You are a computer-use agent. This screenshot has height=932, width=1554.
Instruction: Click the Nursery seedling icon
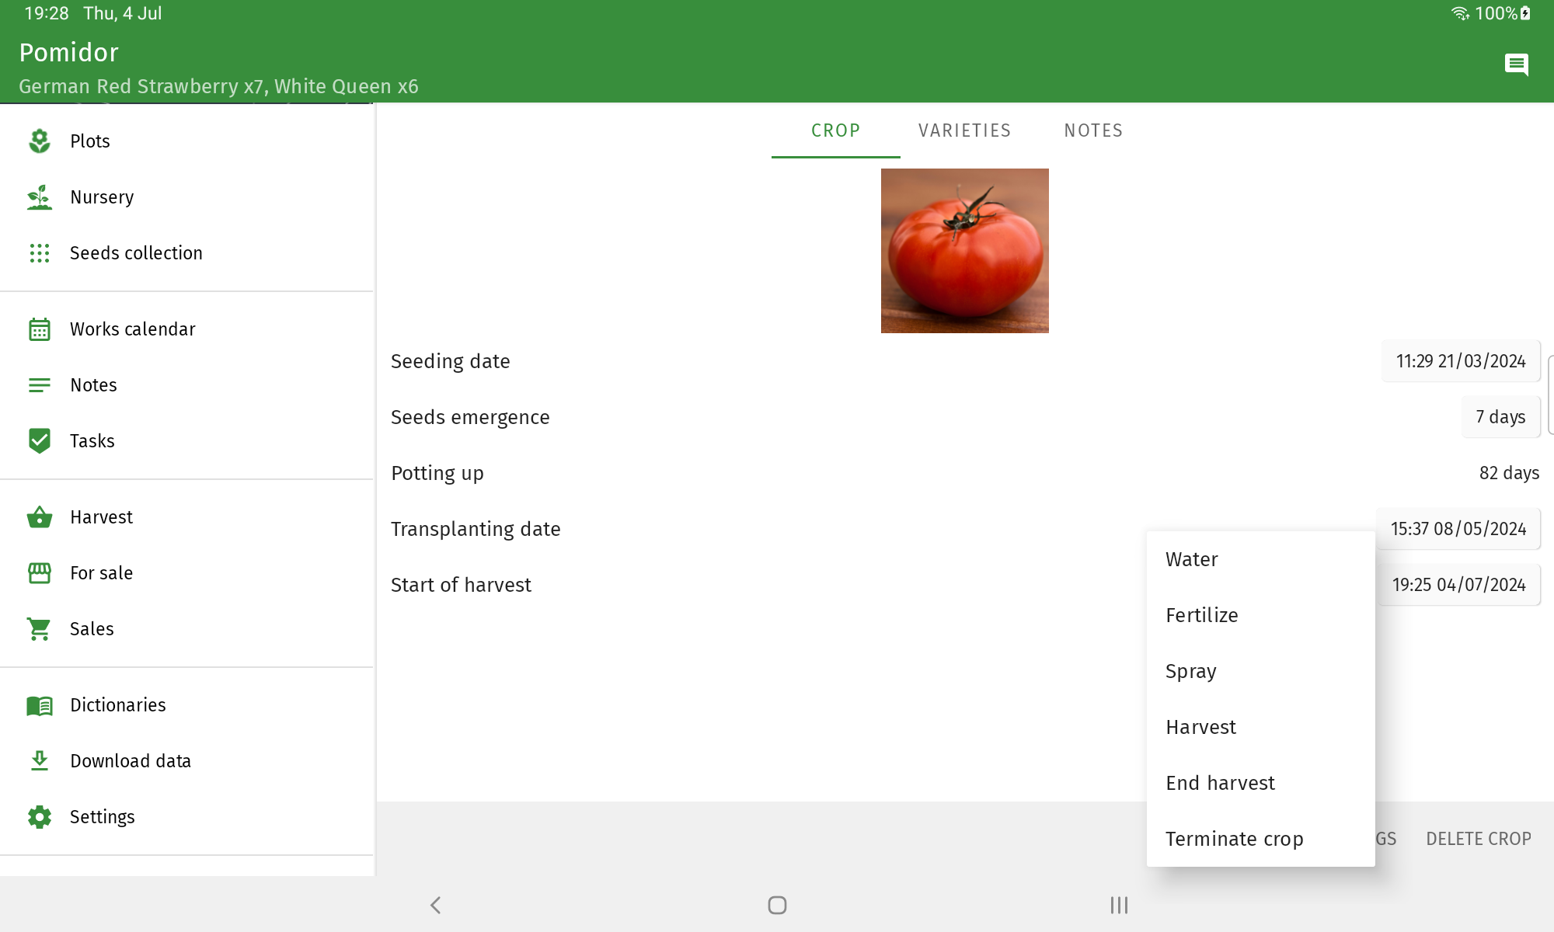pyautogui.click(x=39, y=197)
